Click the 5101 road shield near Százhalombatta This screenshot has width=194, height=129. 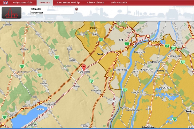click(x=125, y=90)
